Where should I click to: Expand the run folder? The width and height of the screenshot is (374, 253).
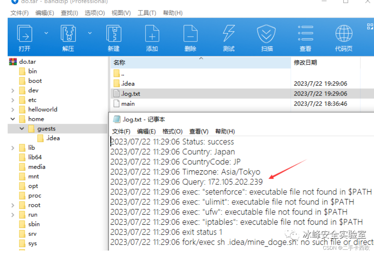click(x=13, y=215)
